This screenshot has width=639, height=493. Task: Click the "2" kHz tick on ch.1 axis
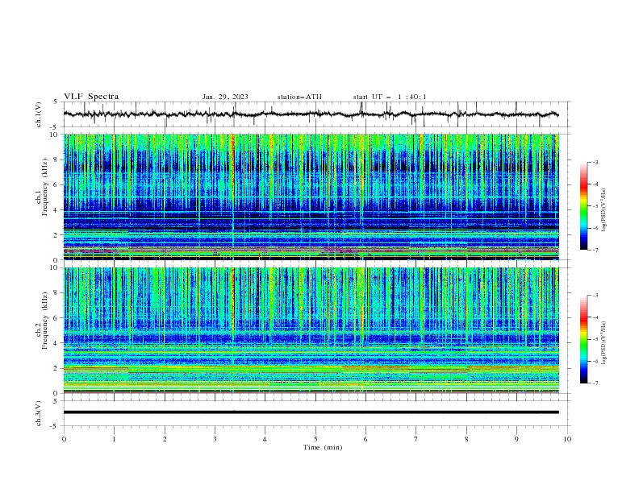(56, 234)
